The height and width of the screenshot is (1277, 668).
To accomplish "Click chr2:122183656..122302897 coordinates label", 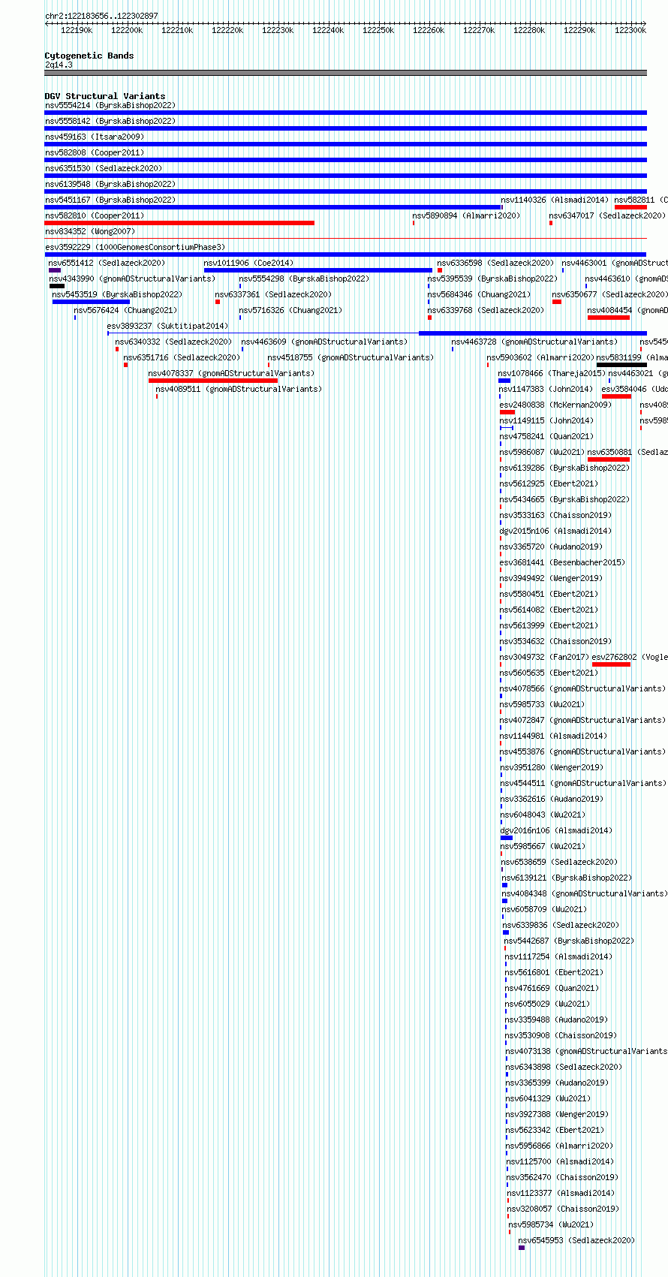I will pos(102,16).
